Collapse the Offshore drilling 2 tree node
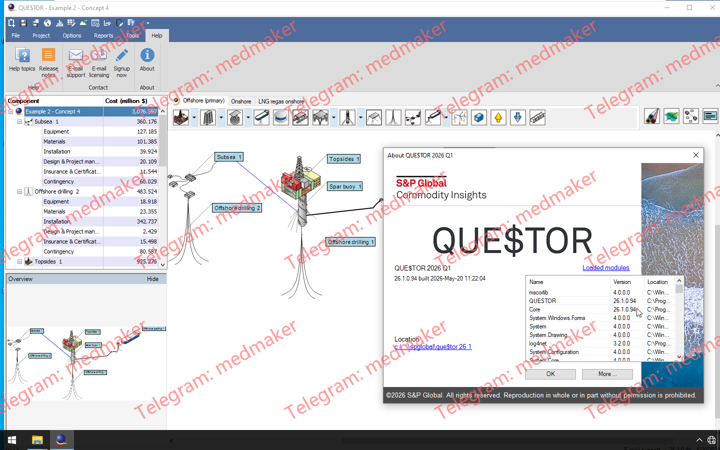The width and height of the screenshot is (720, 450). pos(20,191)
